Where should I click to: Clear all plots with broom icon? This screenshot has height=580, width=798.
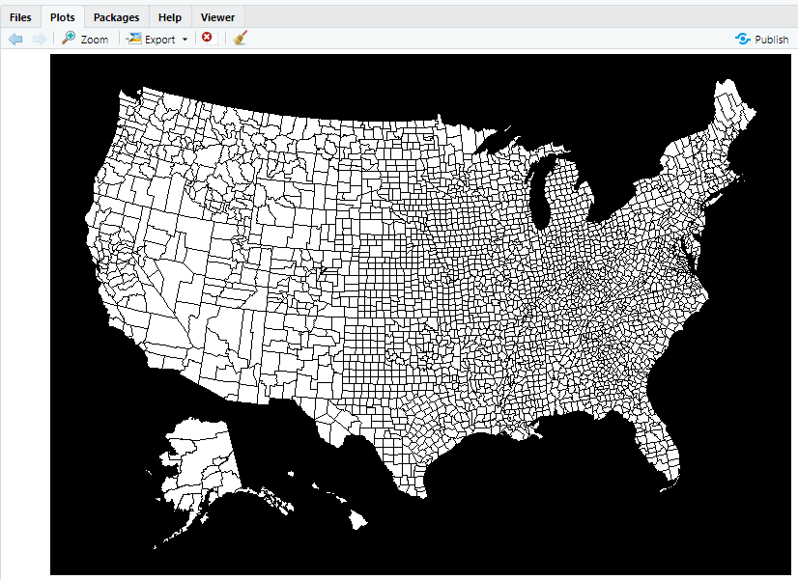pos(241,39)
